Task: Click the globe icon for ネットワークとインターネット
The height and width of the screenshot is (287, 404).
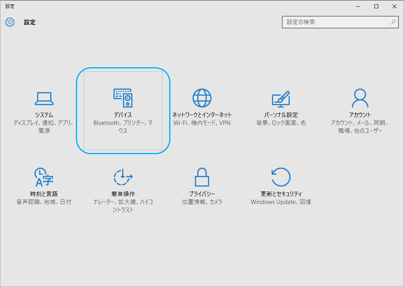Action: click(202, 98)
